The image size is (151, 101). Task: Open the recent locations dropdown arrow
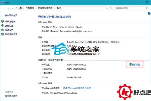[x=13, y=8]
